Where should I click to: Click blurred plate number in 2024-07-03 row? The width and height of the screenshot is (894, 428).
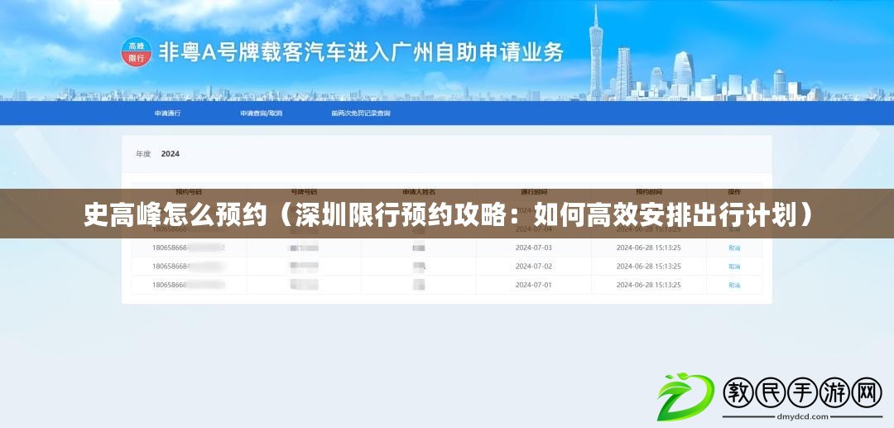[304, 248]
